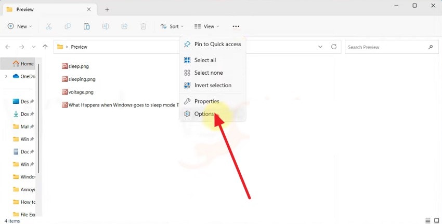Viewport: 442px width, 224px height.
Task: Open the Sort dropdown
Action: tap(172, 26)
